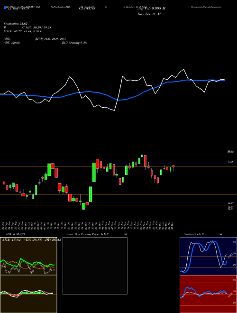The width and height of the screenshot is (237, 313).
Task: Click the blue 12-day SMA legend square
Action: (5, 8)
